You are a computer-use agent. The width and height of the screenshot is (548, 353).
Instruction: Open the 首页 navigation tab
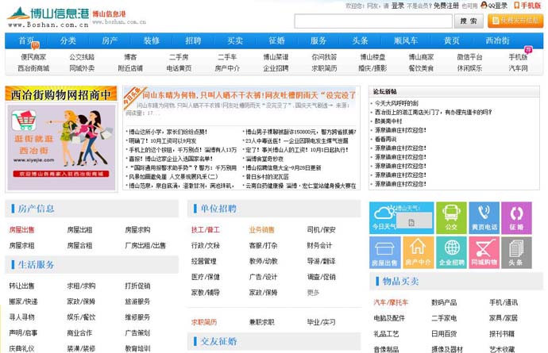[26, 40]
